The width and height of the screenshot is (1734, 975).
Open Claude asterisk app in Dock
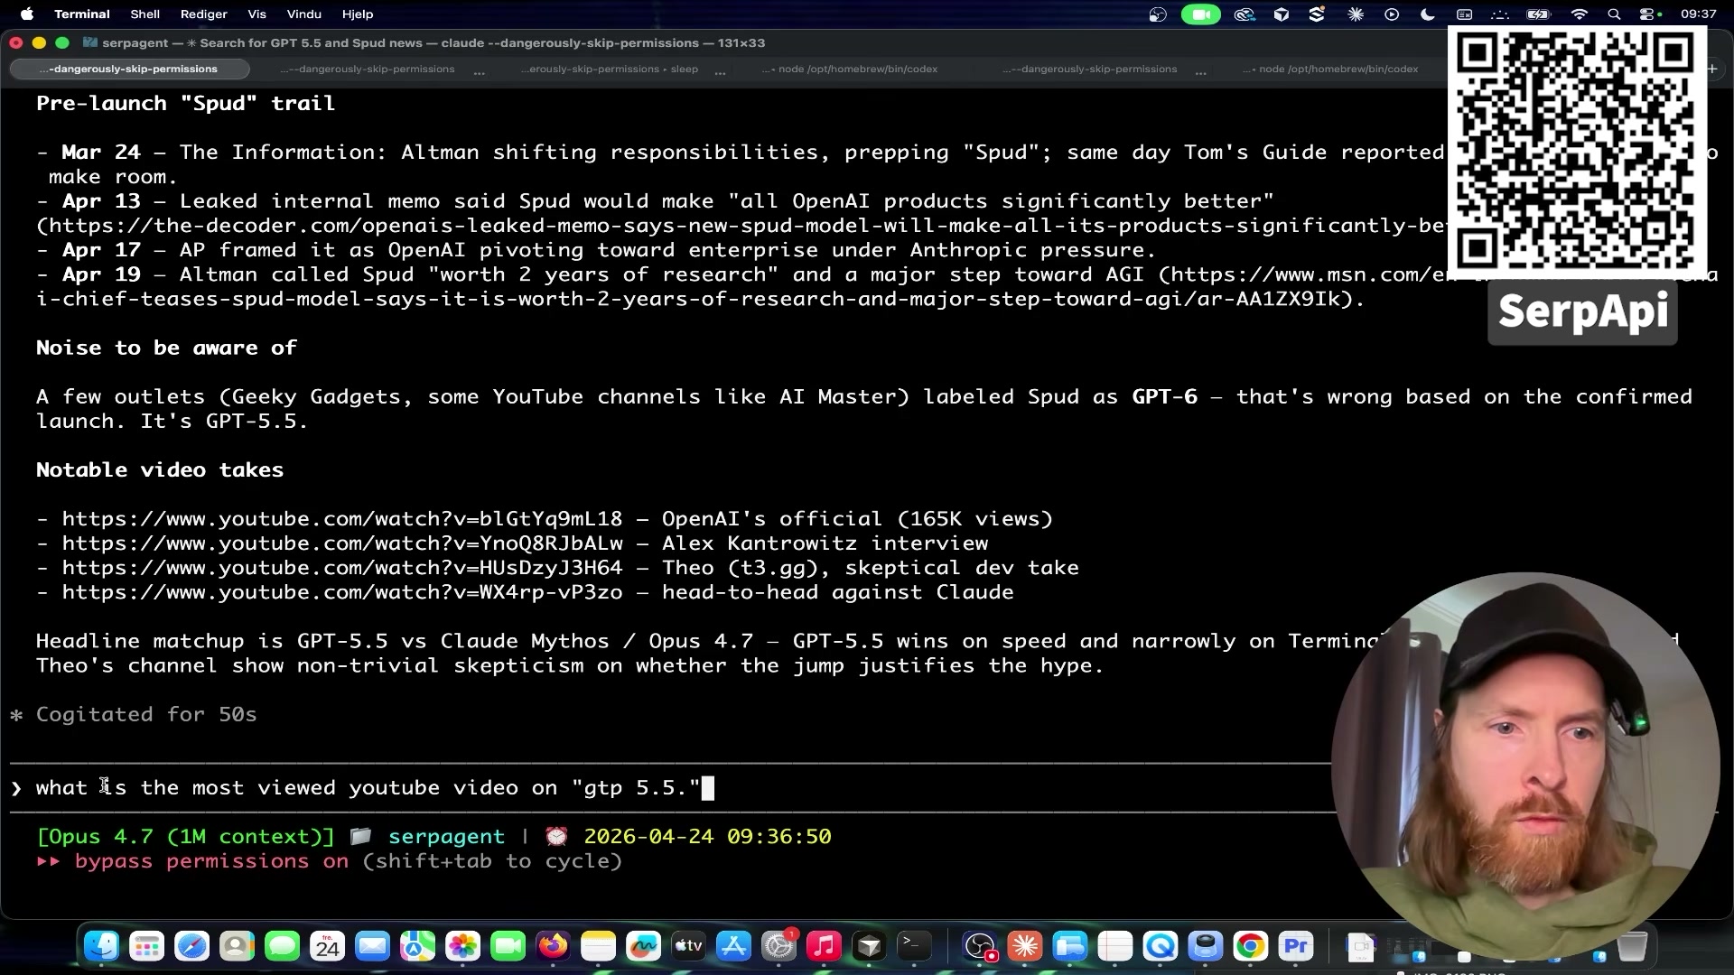pyautogui.click(x=1025, y=946)
